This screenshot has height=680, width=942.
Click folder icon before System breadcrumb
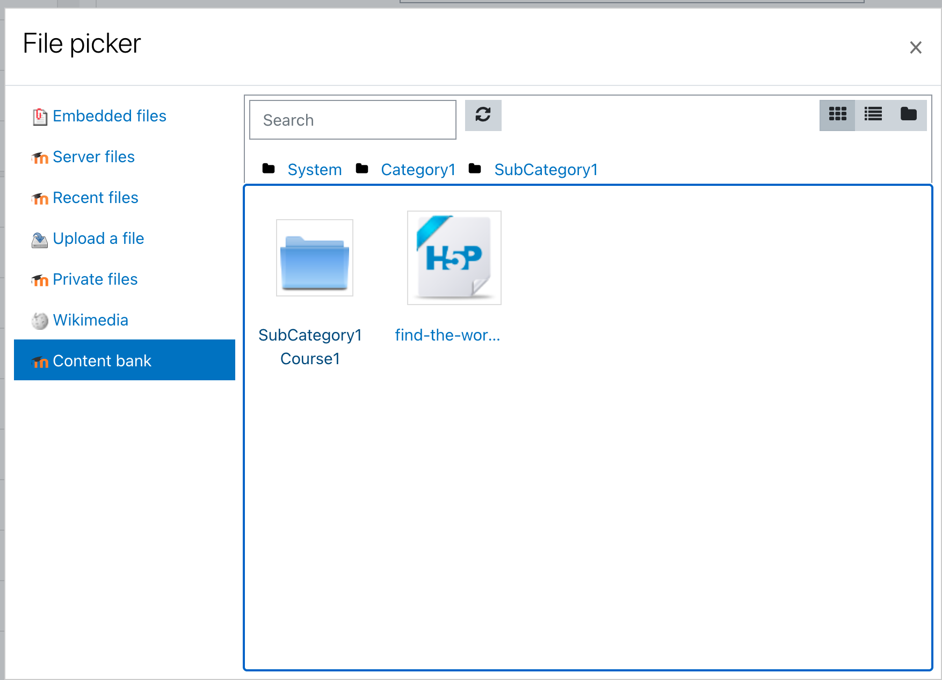point(269,169)
